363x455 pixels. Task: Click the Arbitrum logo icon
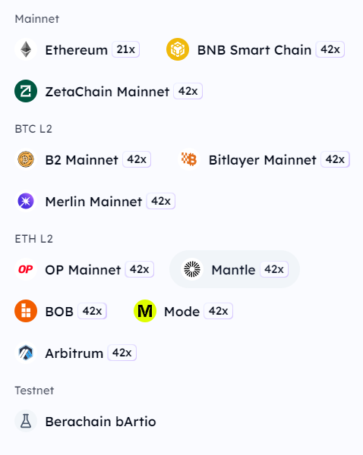[x=26, y=353]
